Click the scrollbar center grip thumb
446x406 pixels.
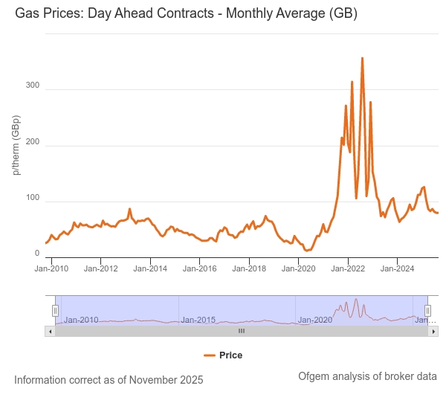click(241, 331)
